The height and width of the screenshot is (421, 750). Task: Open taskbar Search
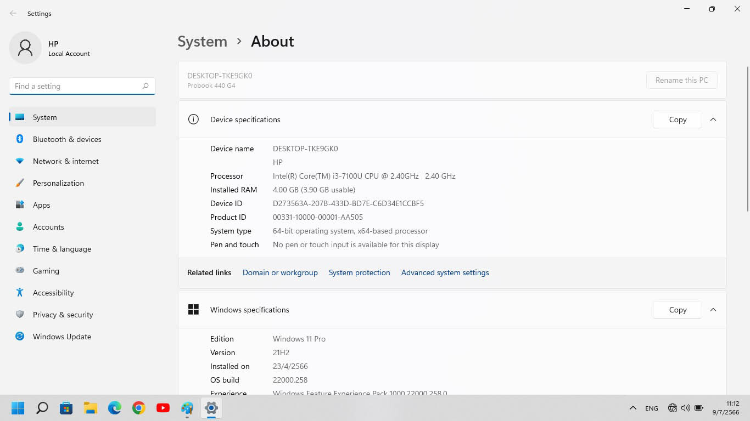[42, 408]
